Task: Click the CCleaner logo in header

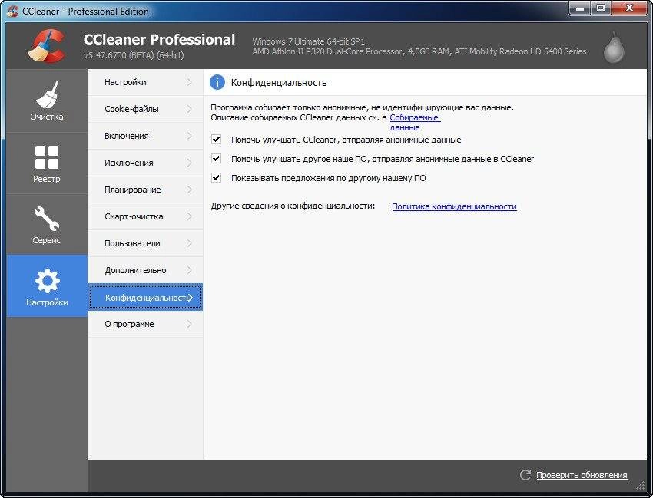Action: coord(47,46)
